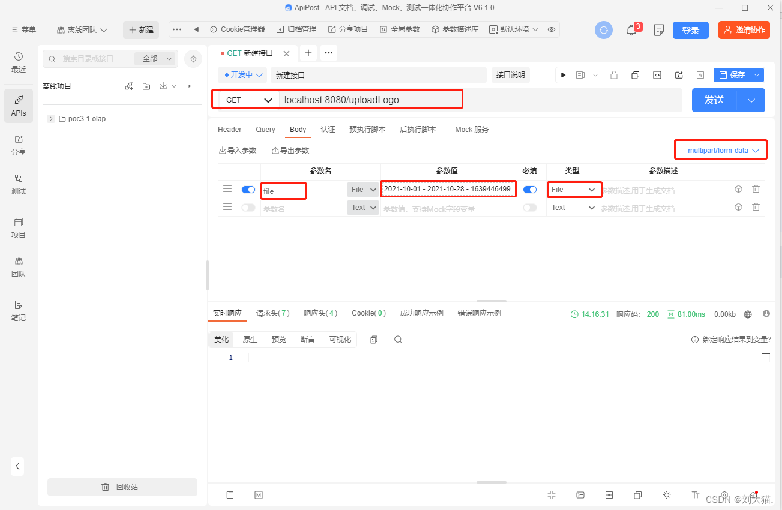Screen dimensions: 782x510
Task: Toggle the enable switch for the file row
Action: click(248, 189)
